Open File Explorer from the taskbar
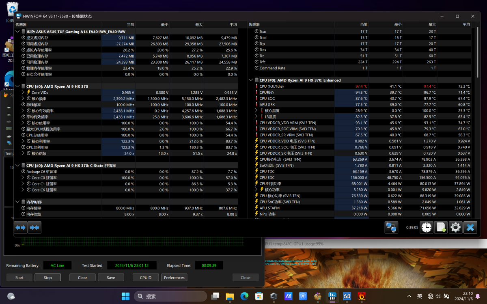The height and width of the screenshot is (304, 487). point(230,296)
